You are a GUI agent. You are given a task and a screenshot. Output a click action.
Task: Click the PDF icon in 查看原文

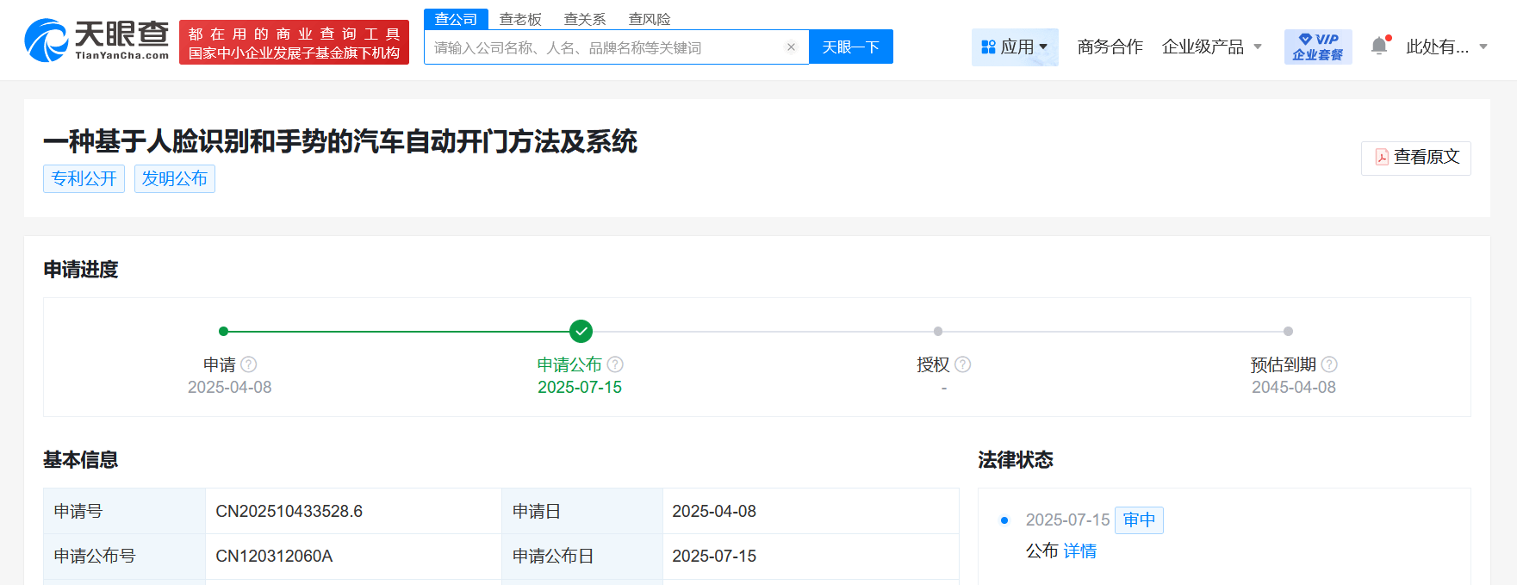(x=1382, y=157)
